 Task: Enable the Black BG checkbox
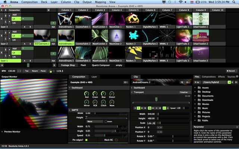point(116,140)
